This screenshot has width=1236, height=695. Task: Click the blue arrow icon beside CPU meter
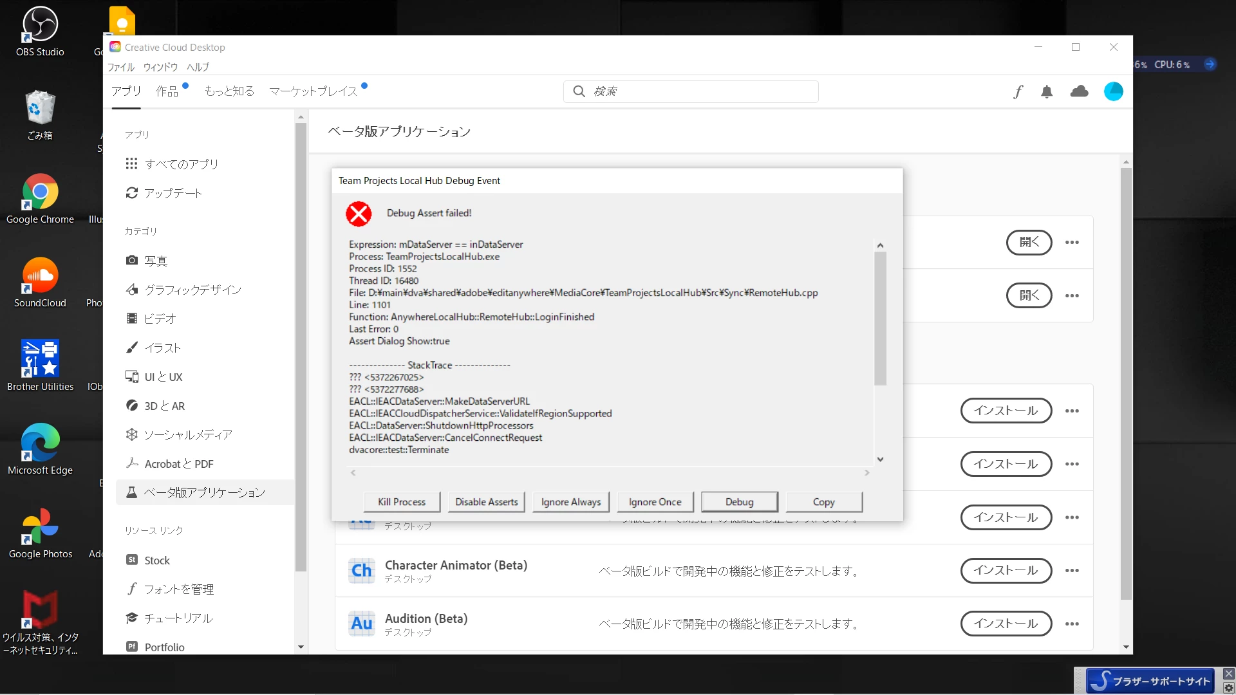coord(1210,64)
